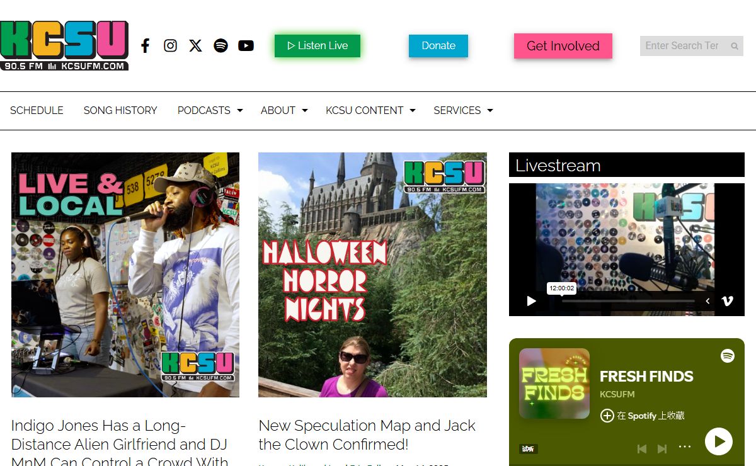Open KCSUFM profile link in Spotify widget
The image size is (756, 466).
click(x=617, y=394)
